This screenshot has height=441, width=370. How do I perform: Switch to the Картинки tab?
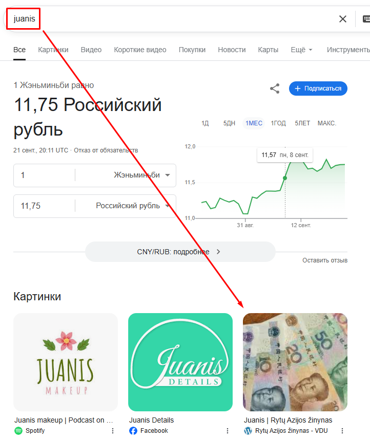click(x=53, y=50)
